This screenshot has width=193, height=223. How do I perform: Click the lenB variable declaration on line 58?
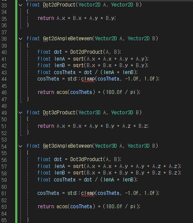point(59,173)
